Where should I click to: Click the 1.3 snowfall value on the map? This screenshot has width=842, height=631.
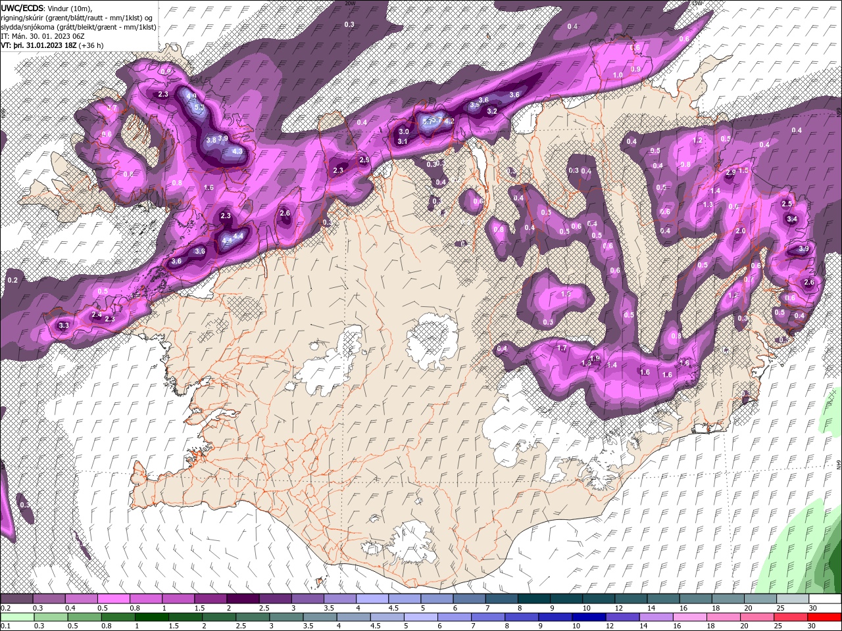(x=708, y=204)
